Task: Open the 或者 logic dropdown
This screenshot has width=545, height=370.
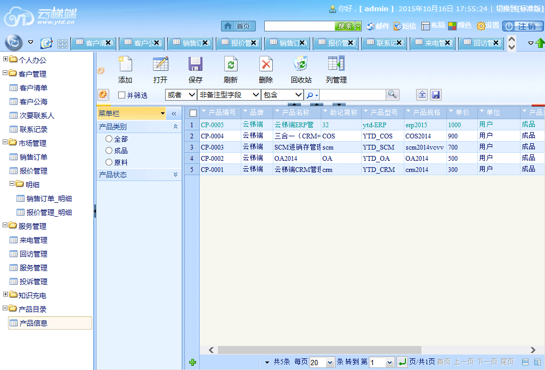Action: point(181,95)
